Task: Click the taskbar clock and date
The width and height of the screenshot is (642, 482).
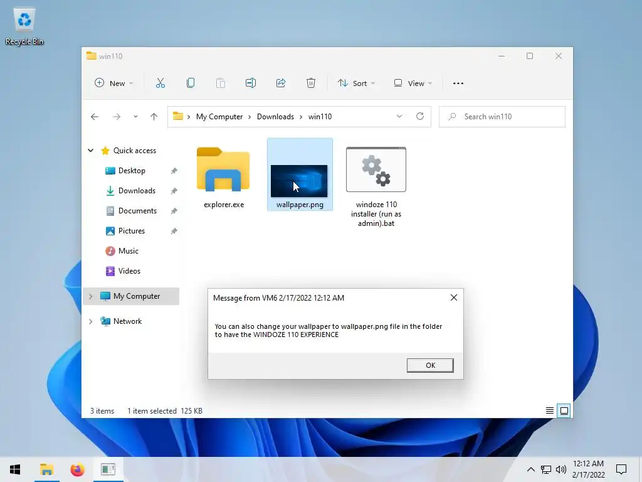Action: [588, 469]
